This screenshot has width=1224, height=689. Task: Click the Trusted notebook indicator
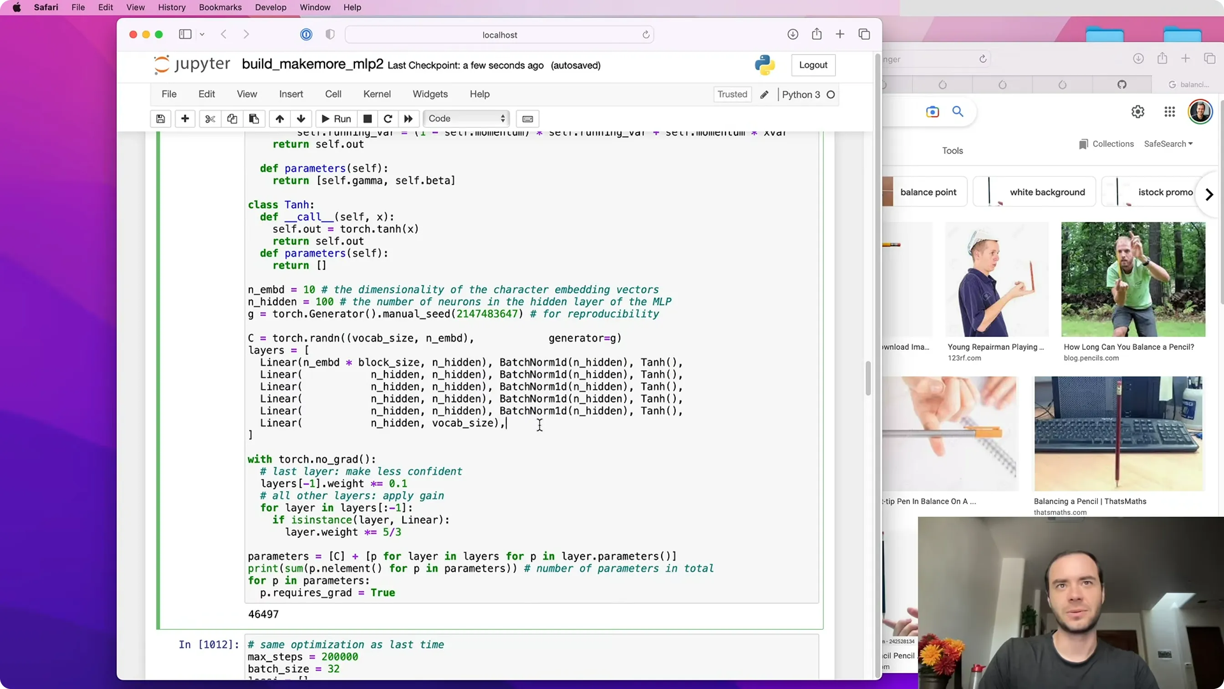[x=732, y=94]
